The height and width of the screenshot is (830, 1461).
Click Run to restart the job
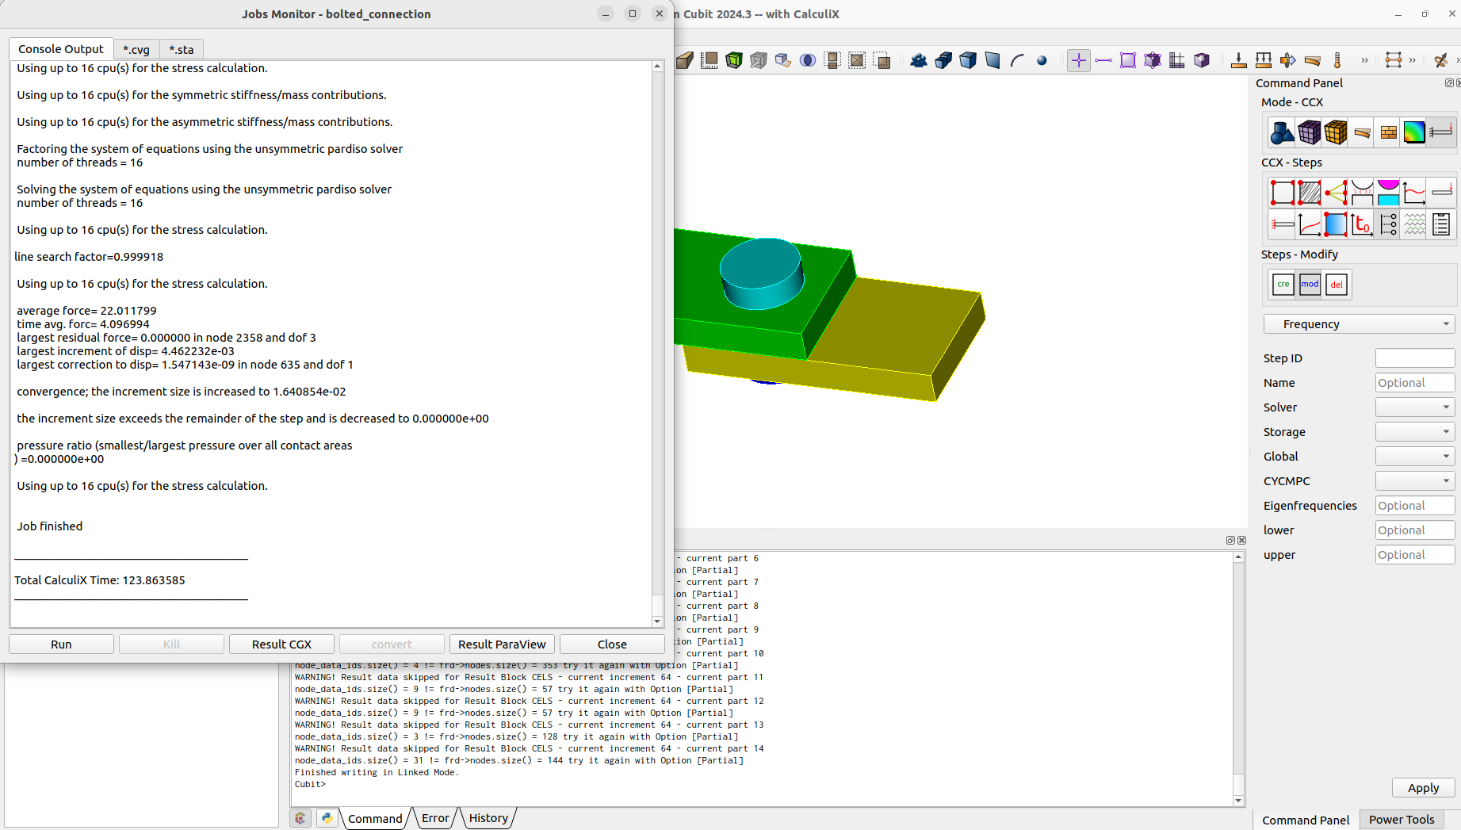(x=61, y=644)
